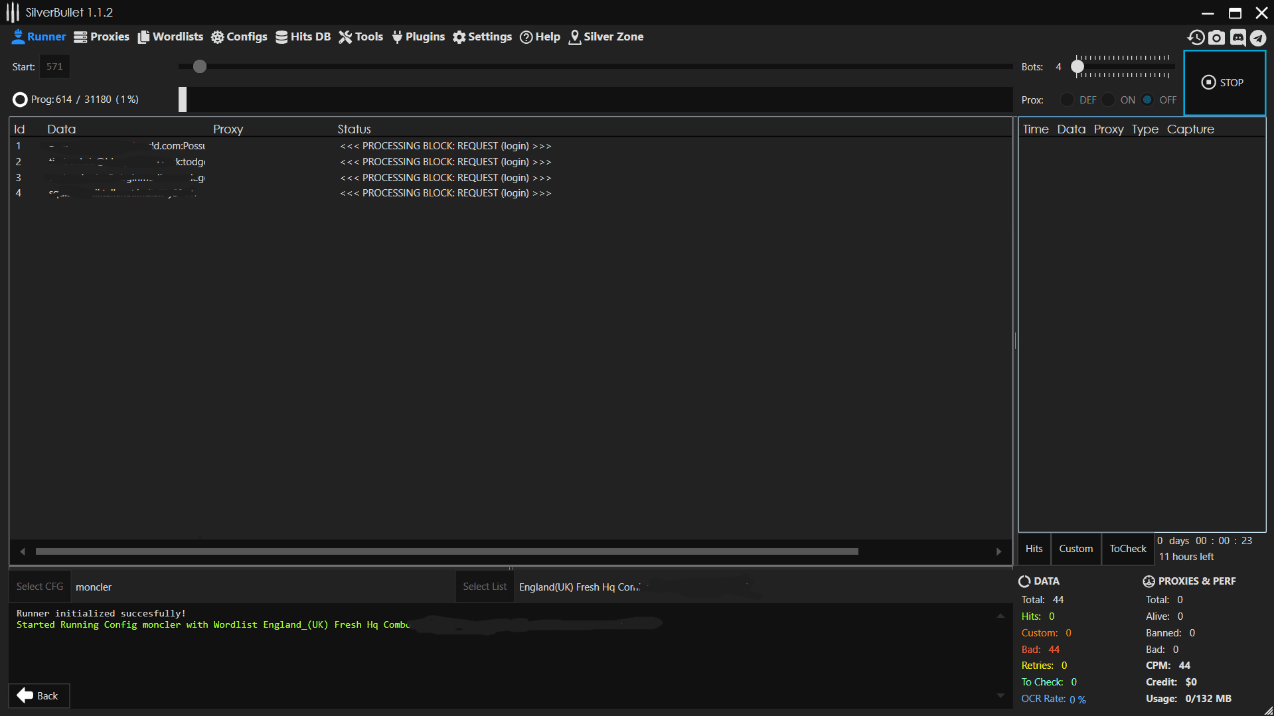Open the Discord icon link

(x=1237, y=37)
